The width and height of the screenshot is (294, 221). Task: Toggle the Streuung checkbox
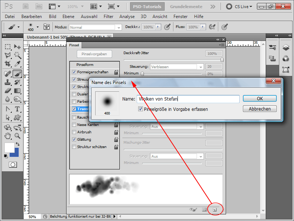click(x=74, y=79)
